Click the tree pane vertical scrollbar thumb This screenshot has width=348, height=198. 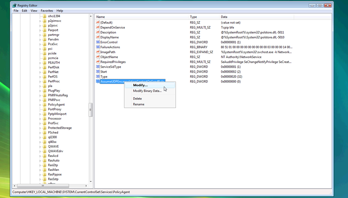point(91,110)
